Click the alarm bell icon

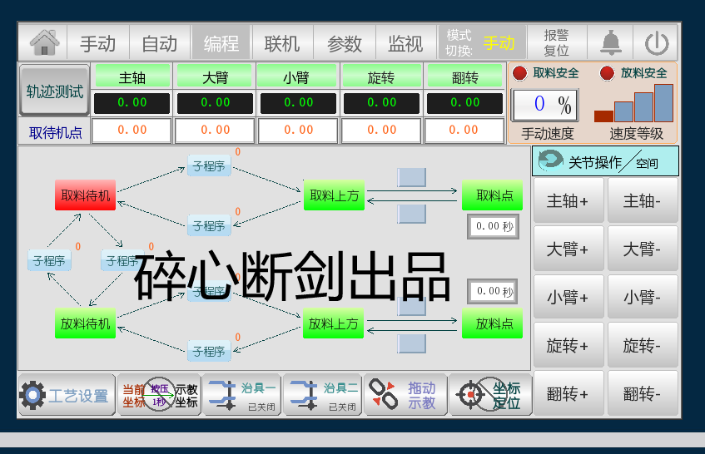point(611,42)
